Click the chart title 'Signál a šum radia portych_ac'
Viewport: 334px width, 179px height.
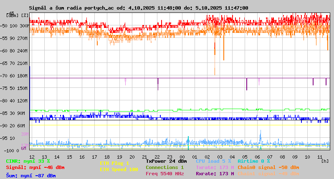click(x=71, y=8)
